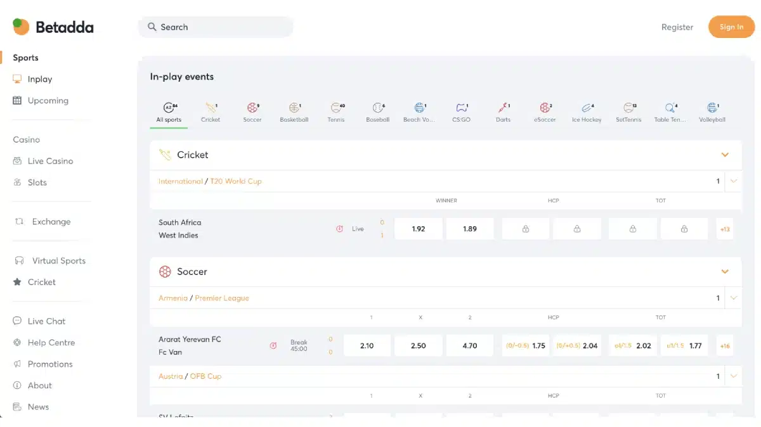This screenshot has height=427, width=761.
Task: Open the Register link
Action: (x=677, y=27)
